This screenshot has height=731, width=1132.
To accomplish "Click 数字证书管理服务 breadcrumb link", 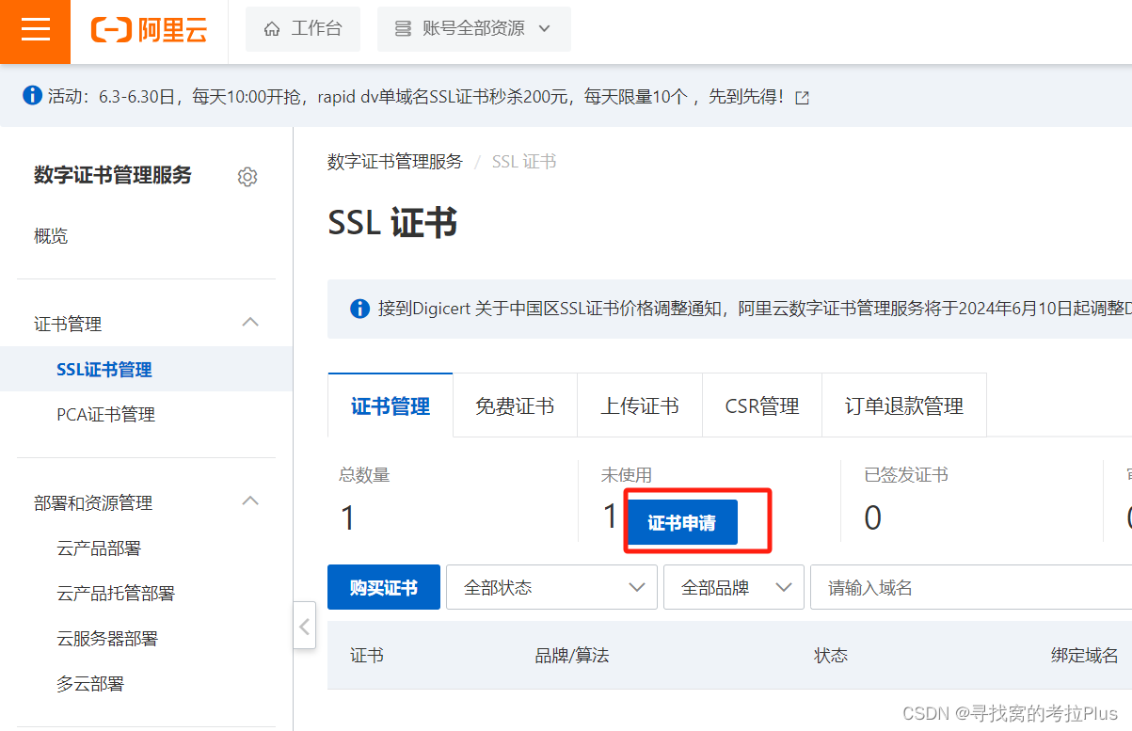I will pos(395,162).
